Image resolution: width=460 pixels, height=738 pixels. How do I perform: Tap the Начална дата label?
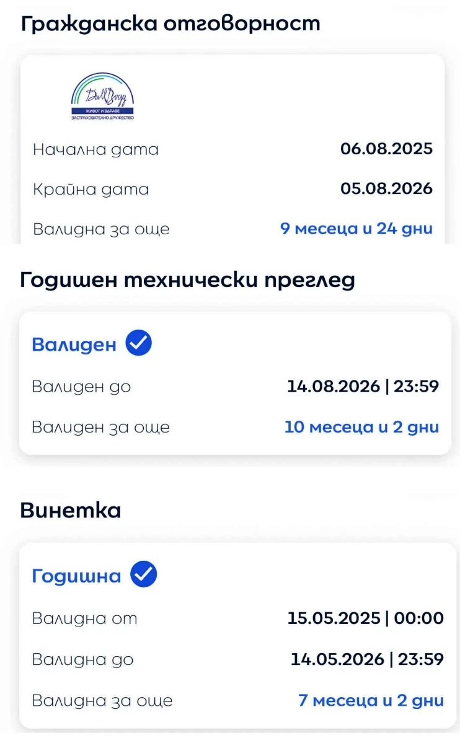coord(95,150)
